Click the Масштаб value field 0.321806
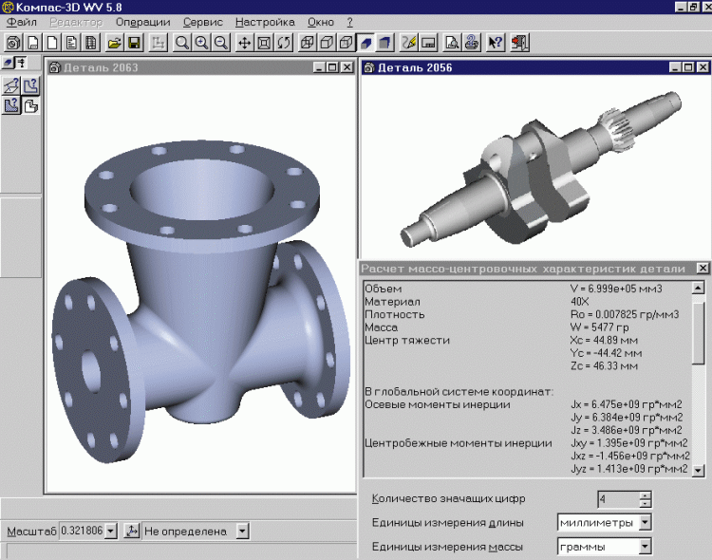 point(82,531)
